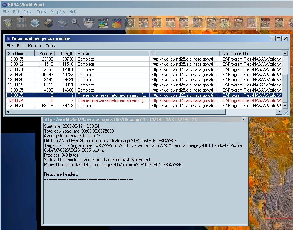
Task: Toggle the latitude/longitude grid lines icon
Action: coord(21,23)
